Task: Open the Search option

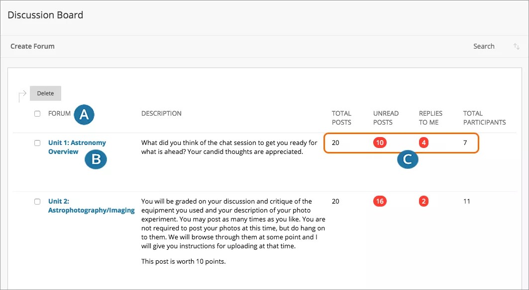Action: coord(484,46)
